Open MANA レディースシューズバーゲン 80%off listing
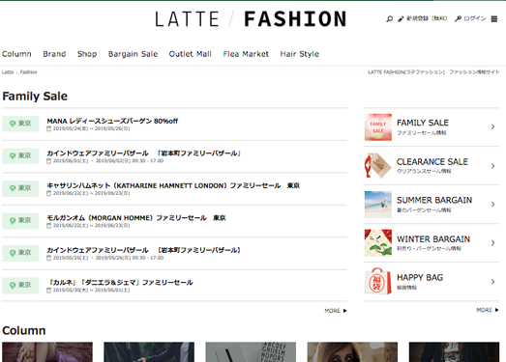Viewport: 506px width, 362px height. [112, 121]
